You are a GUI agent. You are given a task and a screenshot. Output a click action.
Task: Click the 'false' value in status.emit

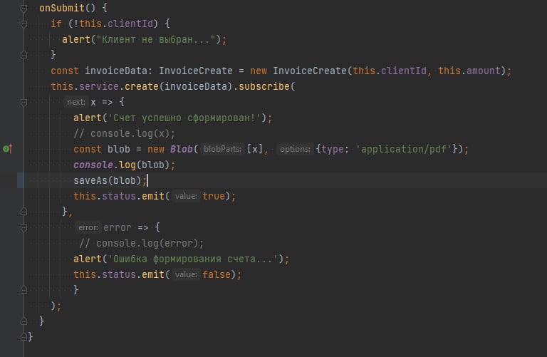(217, 274)
